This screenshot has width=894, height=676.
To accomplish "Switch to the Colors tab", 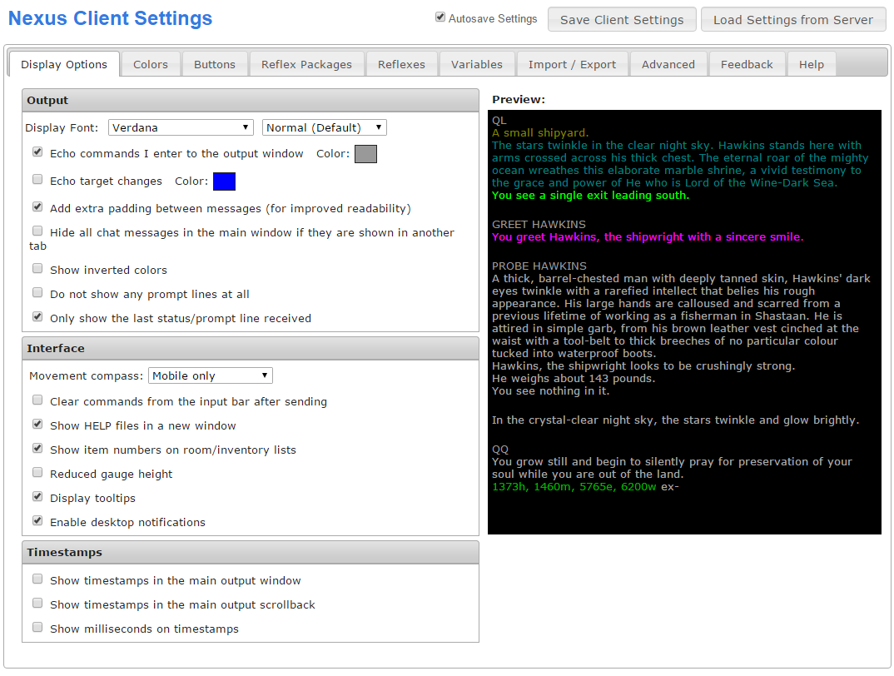I will click(150, 64).
